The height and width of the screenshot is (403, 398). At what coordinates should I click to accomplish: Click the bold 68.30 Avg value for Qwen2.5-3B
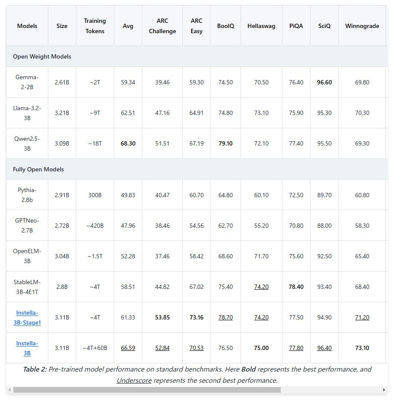(x=128, y=143)
